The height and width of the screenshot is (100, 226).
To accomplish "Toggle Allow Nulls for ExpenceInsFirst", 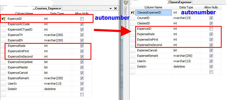I will [82, 51].
